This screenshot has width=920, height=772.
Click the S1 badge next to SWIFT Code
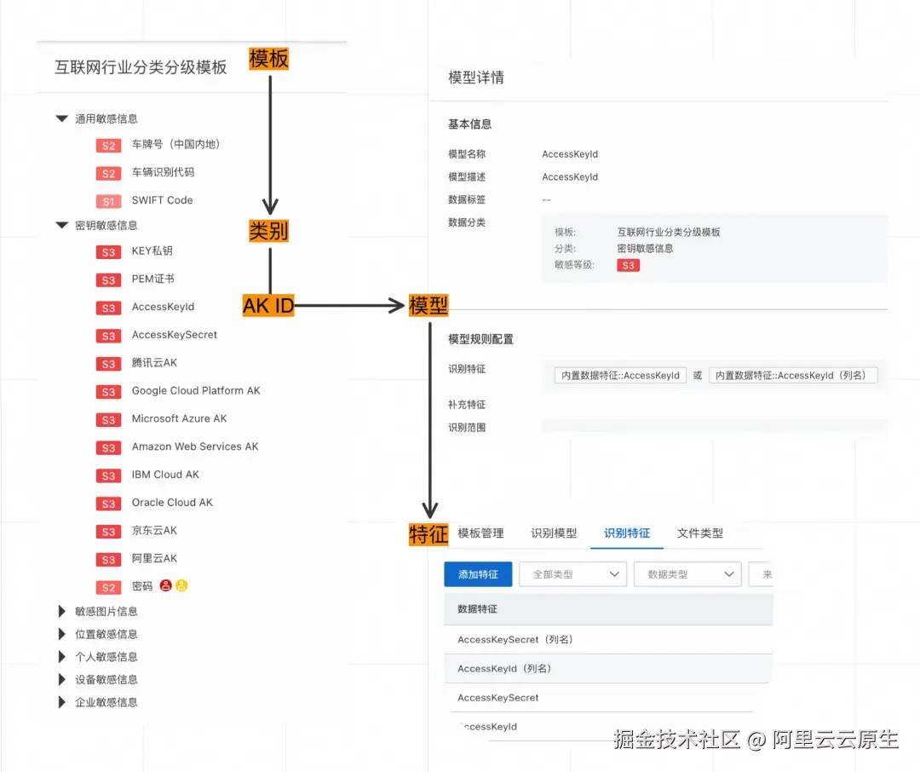(108, 201)
